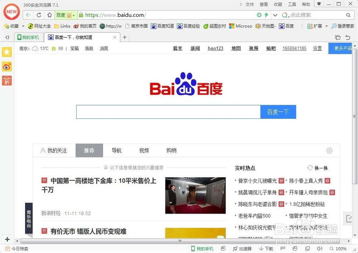
Task: Click 加速器 accelerator in status bar
Action: click(x=242, y=249)
